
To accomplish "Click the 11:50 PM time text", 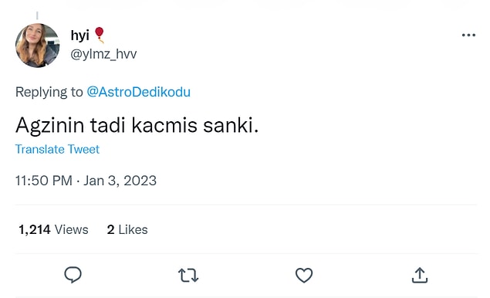I will pos(44,181).
